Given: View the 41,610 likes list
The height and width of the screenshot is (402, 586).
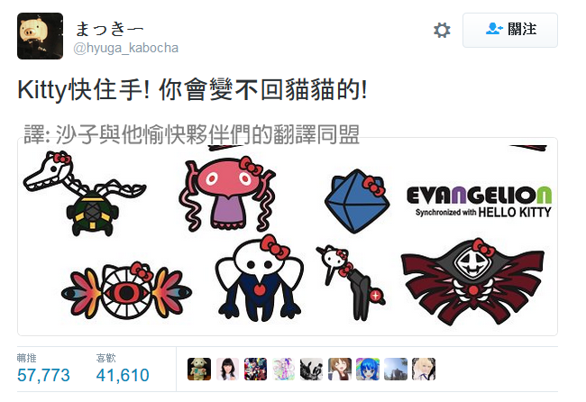Looking at the screenshot, I should [x=123, y=375].
